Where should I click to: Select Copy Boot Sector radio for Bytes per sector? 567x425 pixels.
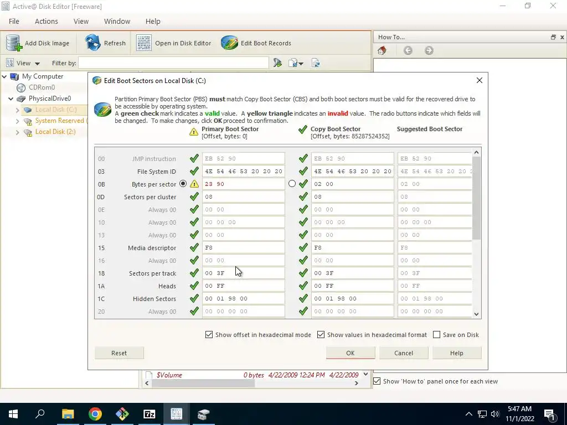coord(292,184)
